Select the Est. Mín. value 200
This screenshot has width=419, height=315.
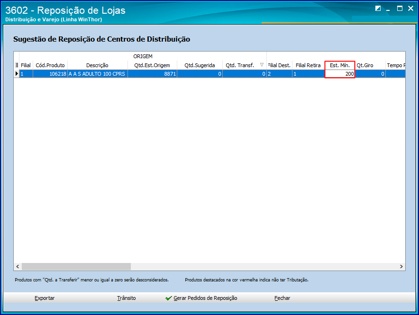(x=340, y=74)
